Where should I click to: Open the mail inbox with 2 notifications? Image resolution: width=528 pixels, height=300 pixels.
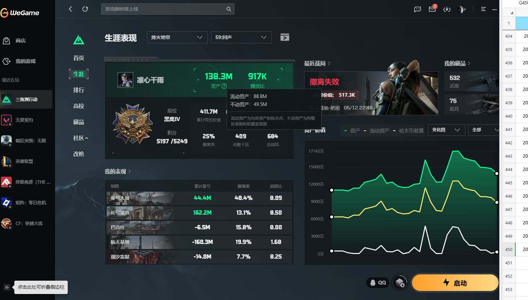pyautogui.click(x=433, y=9)
